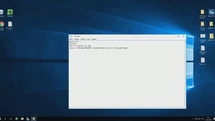Open Task View on the taskbar
The image size is (215, 121).
coord(11,119)
